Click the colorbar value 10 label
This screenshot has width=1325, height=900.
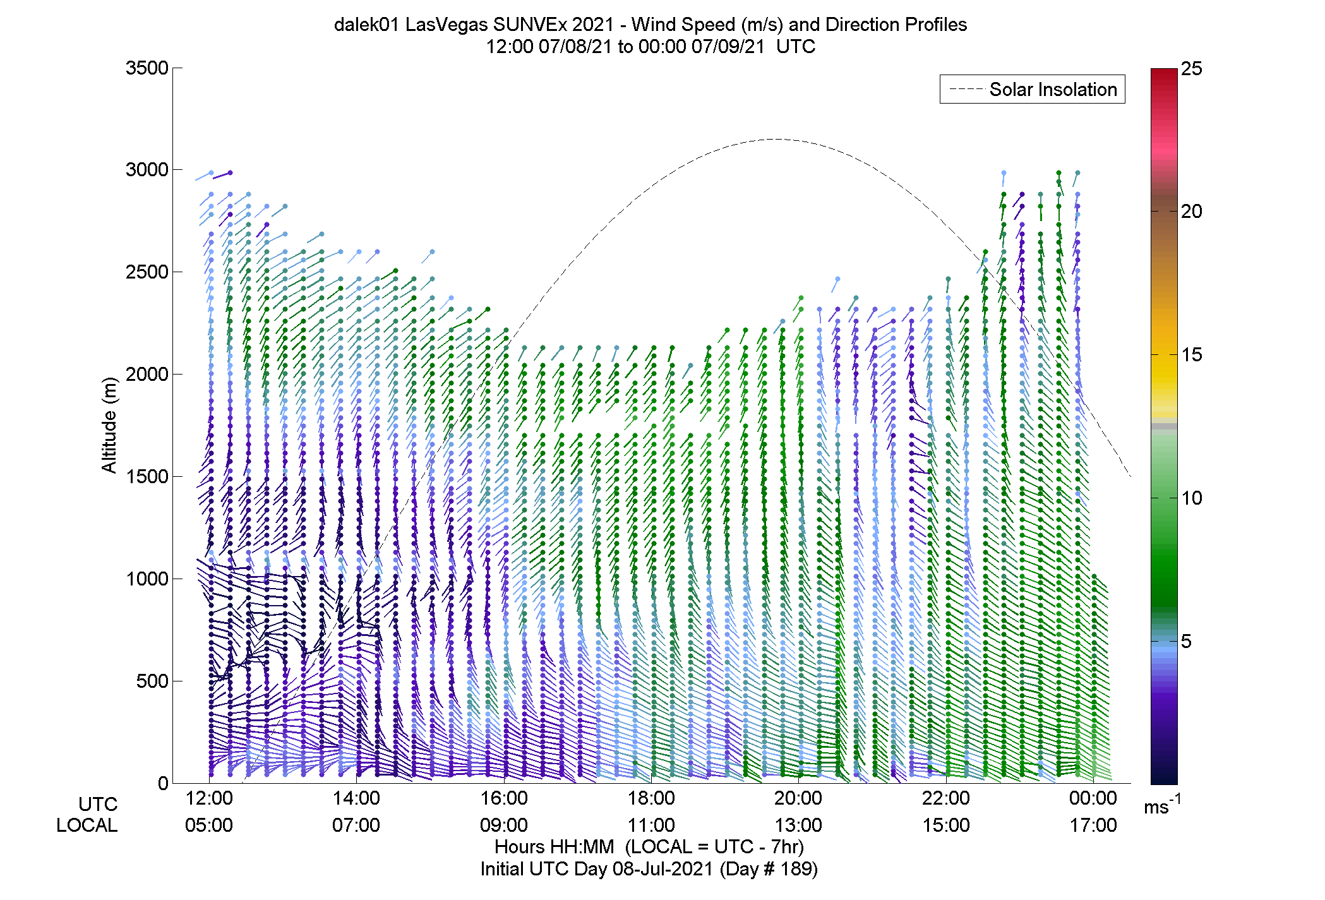coord(1191,498)
